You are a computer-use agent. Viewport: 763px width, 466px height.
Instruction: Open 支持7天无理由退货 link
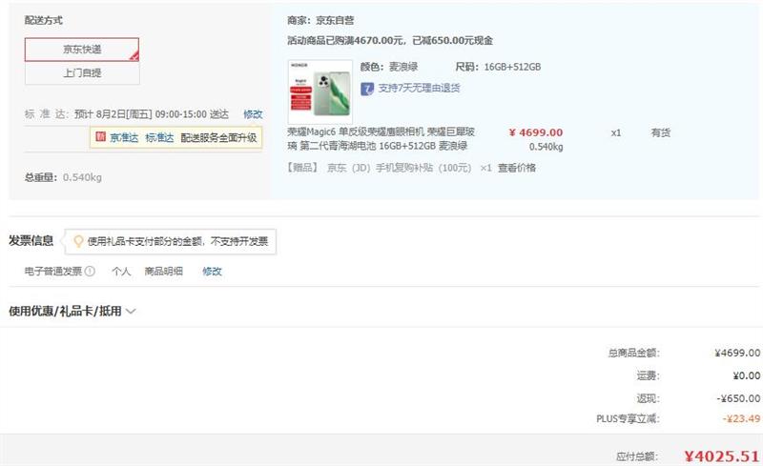click(419, 88)
